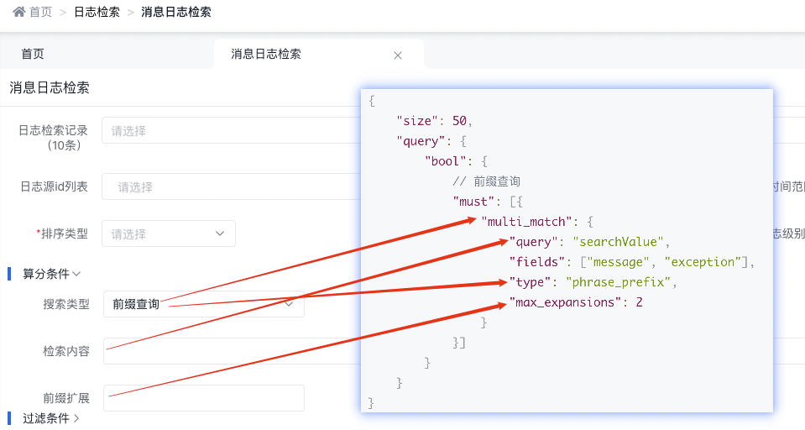Click "searchValue" value in JSON popup

coord(618,242)
